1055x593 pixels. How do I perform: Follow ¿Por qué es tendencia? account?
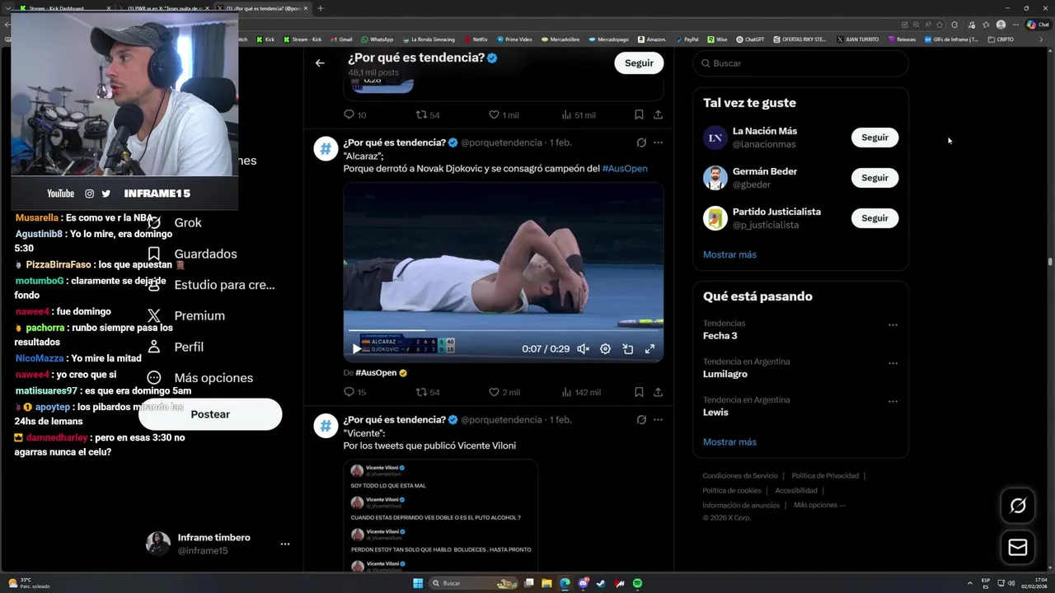(x=639, y=63)
